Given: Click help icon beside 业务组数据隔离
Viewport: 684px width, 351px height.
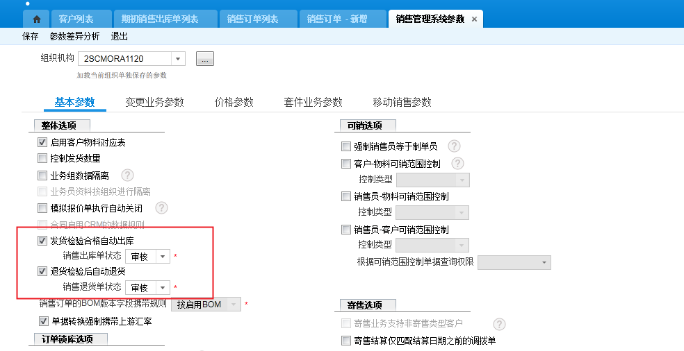Looking at the screenshot, I should [x=127, y=175].
